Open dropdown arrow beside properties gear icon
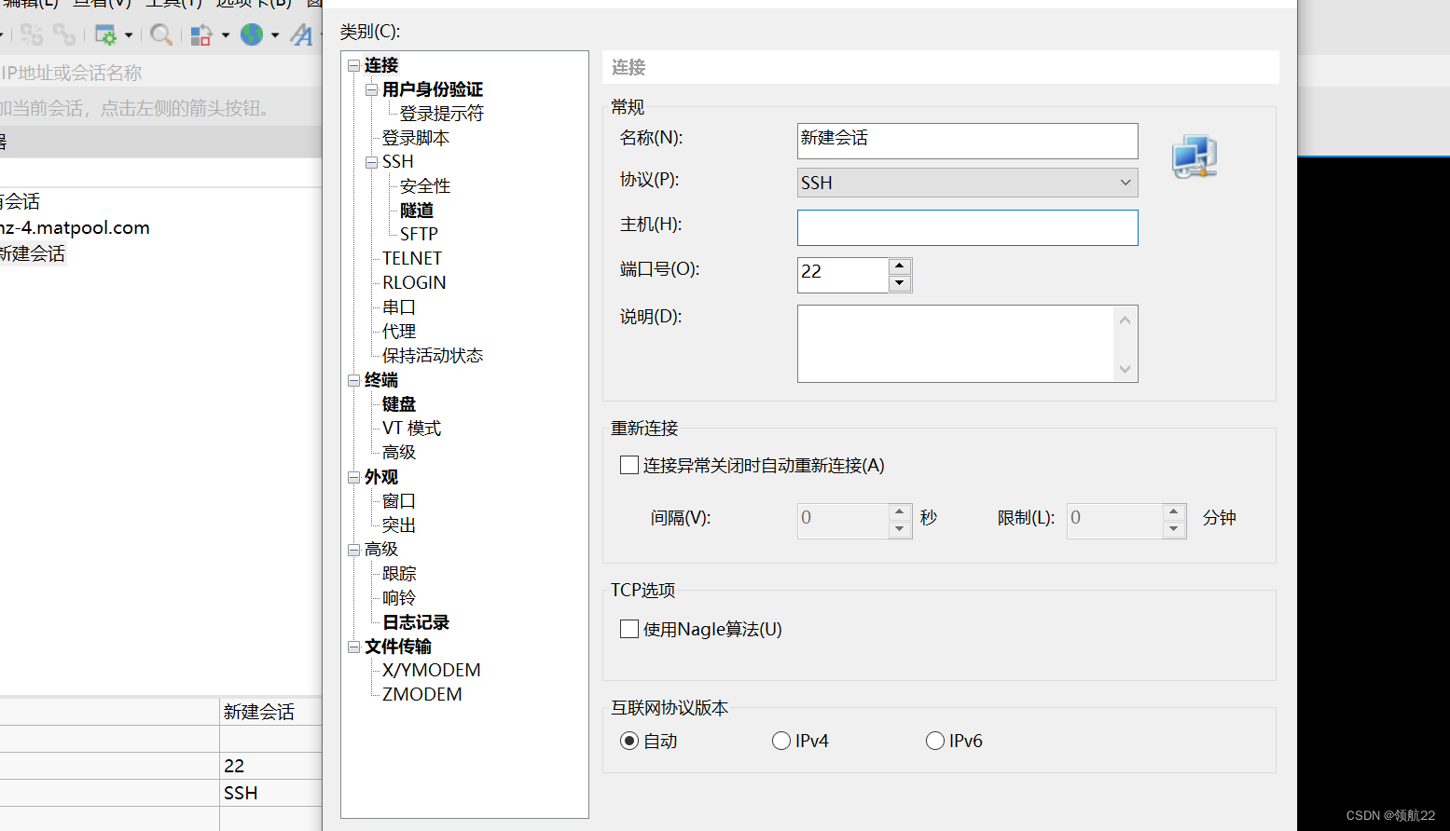The width and height of the screenshot is (1450, 831). pyautogui.click(x=129, y=35)
